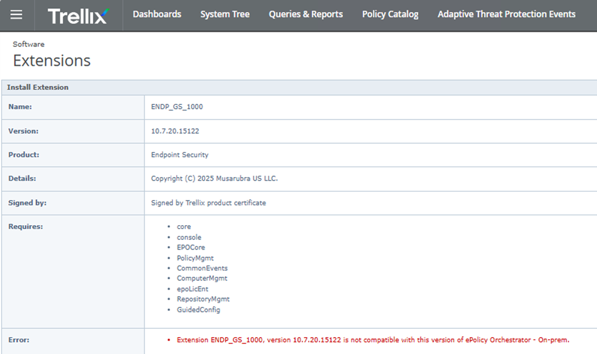
Task: Click the core requirement item
Action: click(x=184, y=227)
